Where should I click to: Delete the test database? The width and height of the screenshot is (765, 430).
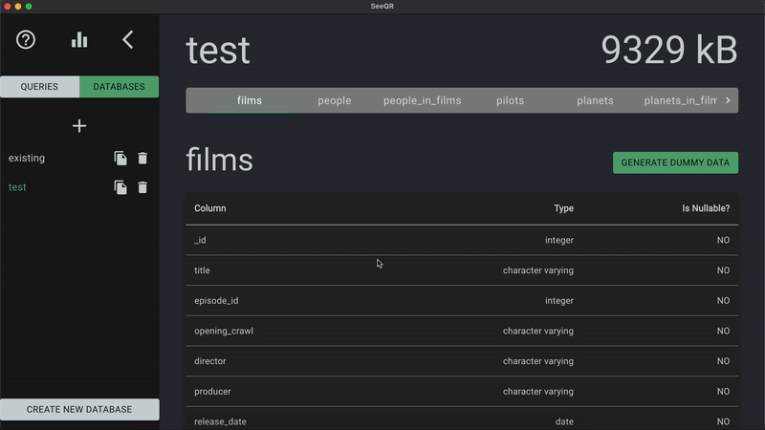pyautogui.click(x=142, y=187)
